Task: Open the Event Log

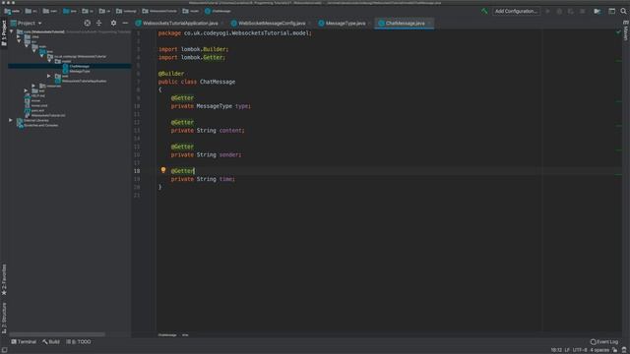Action: (603, 342)
